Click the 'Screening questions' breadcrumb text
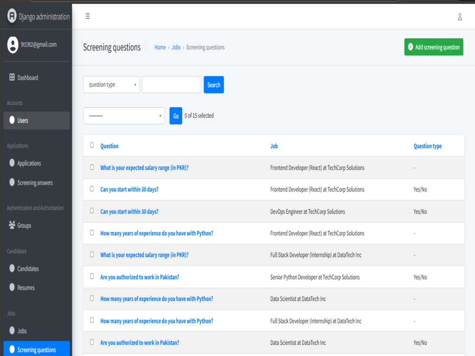This screenshot has width=475, height=356. (205, 47)
